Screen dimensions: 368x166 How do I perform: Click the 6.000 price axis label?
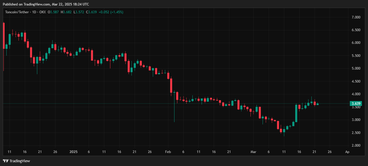tap(356, 43)
